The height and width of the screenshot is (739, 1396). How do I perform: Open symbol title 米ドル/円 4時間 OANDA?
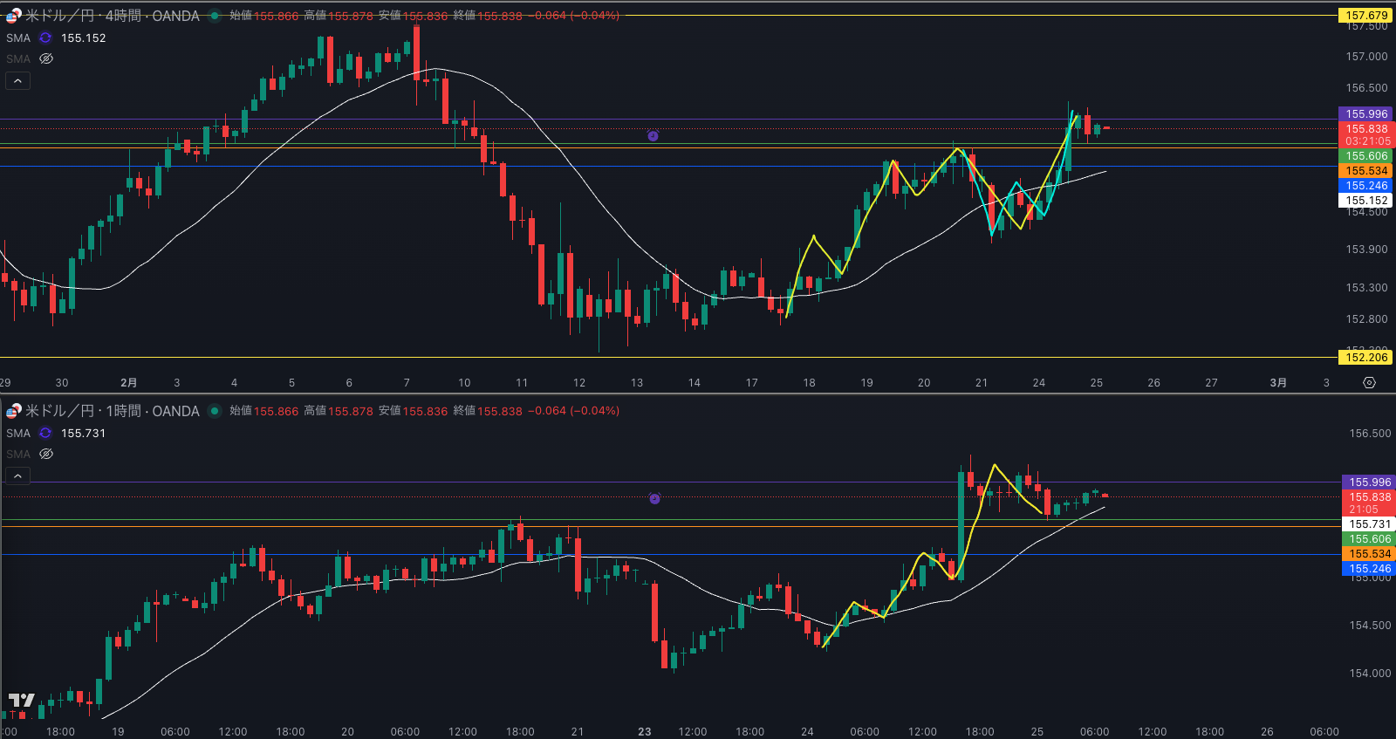coord(113,16)
